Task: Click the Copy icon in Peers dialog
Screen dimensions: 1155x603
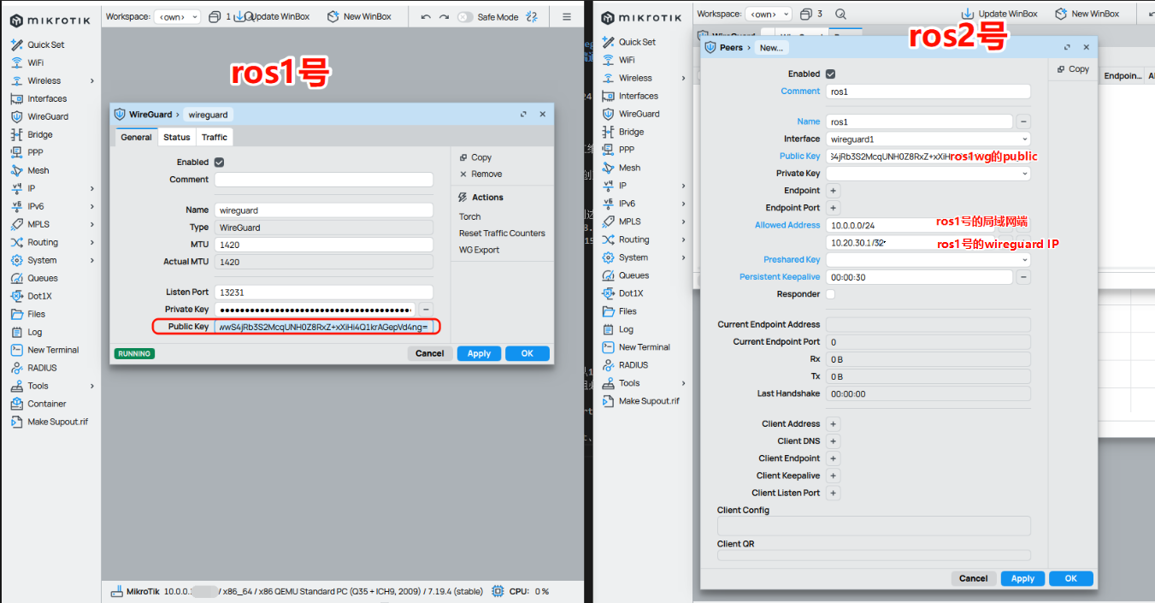Action: 1061,69
